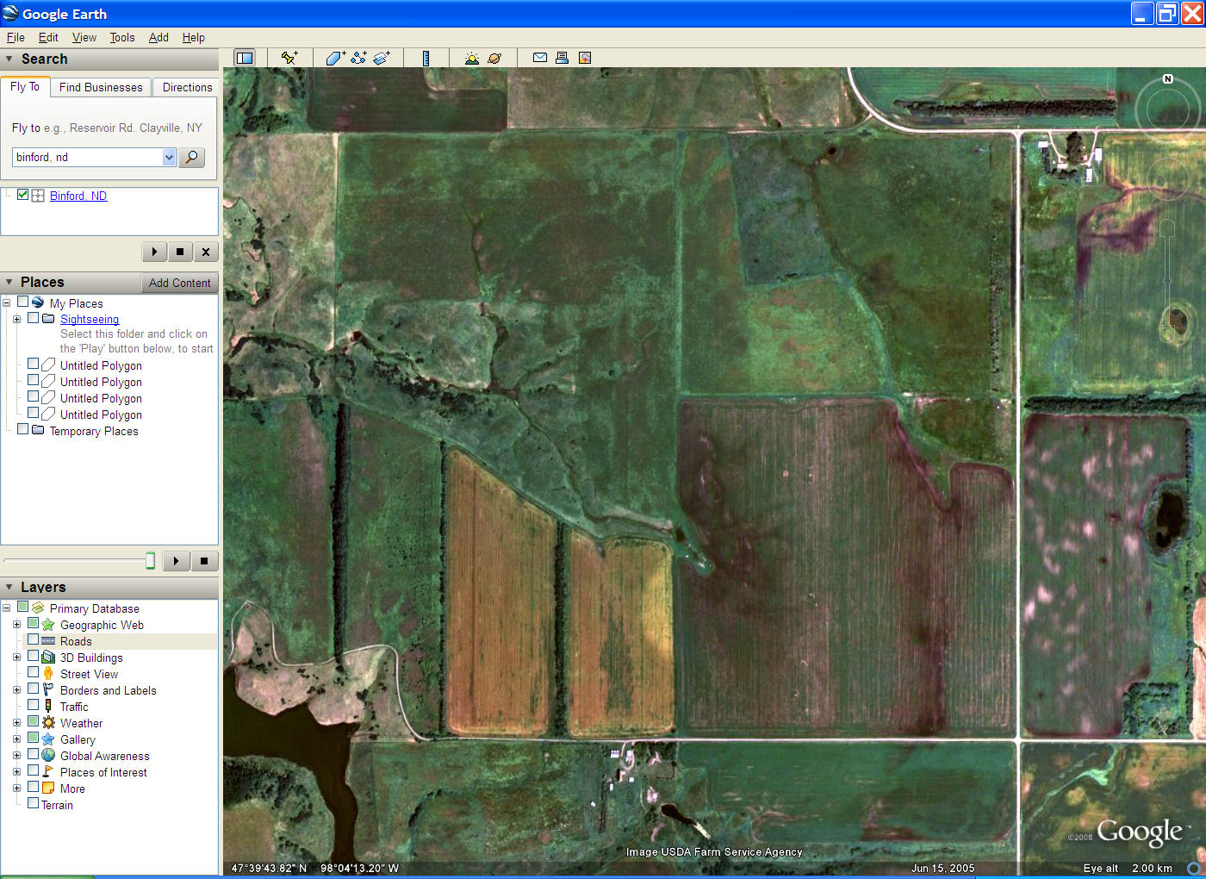Open the Binford, ND result link
The width and height of the screenshot is (1206, 879).
(78, 196)
